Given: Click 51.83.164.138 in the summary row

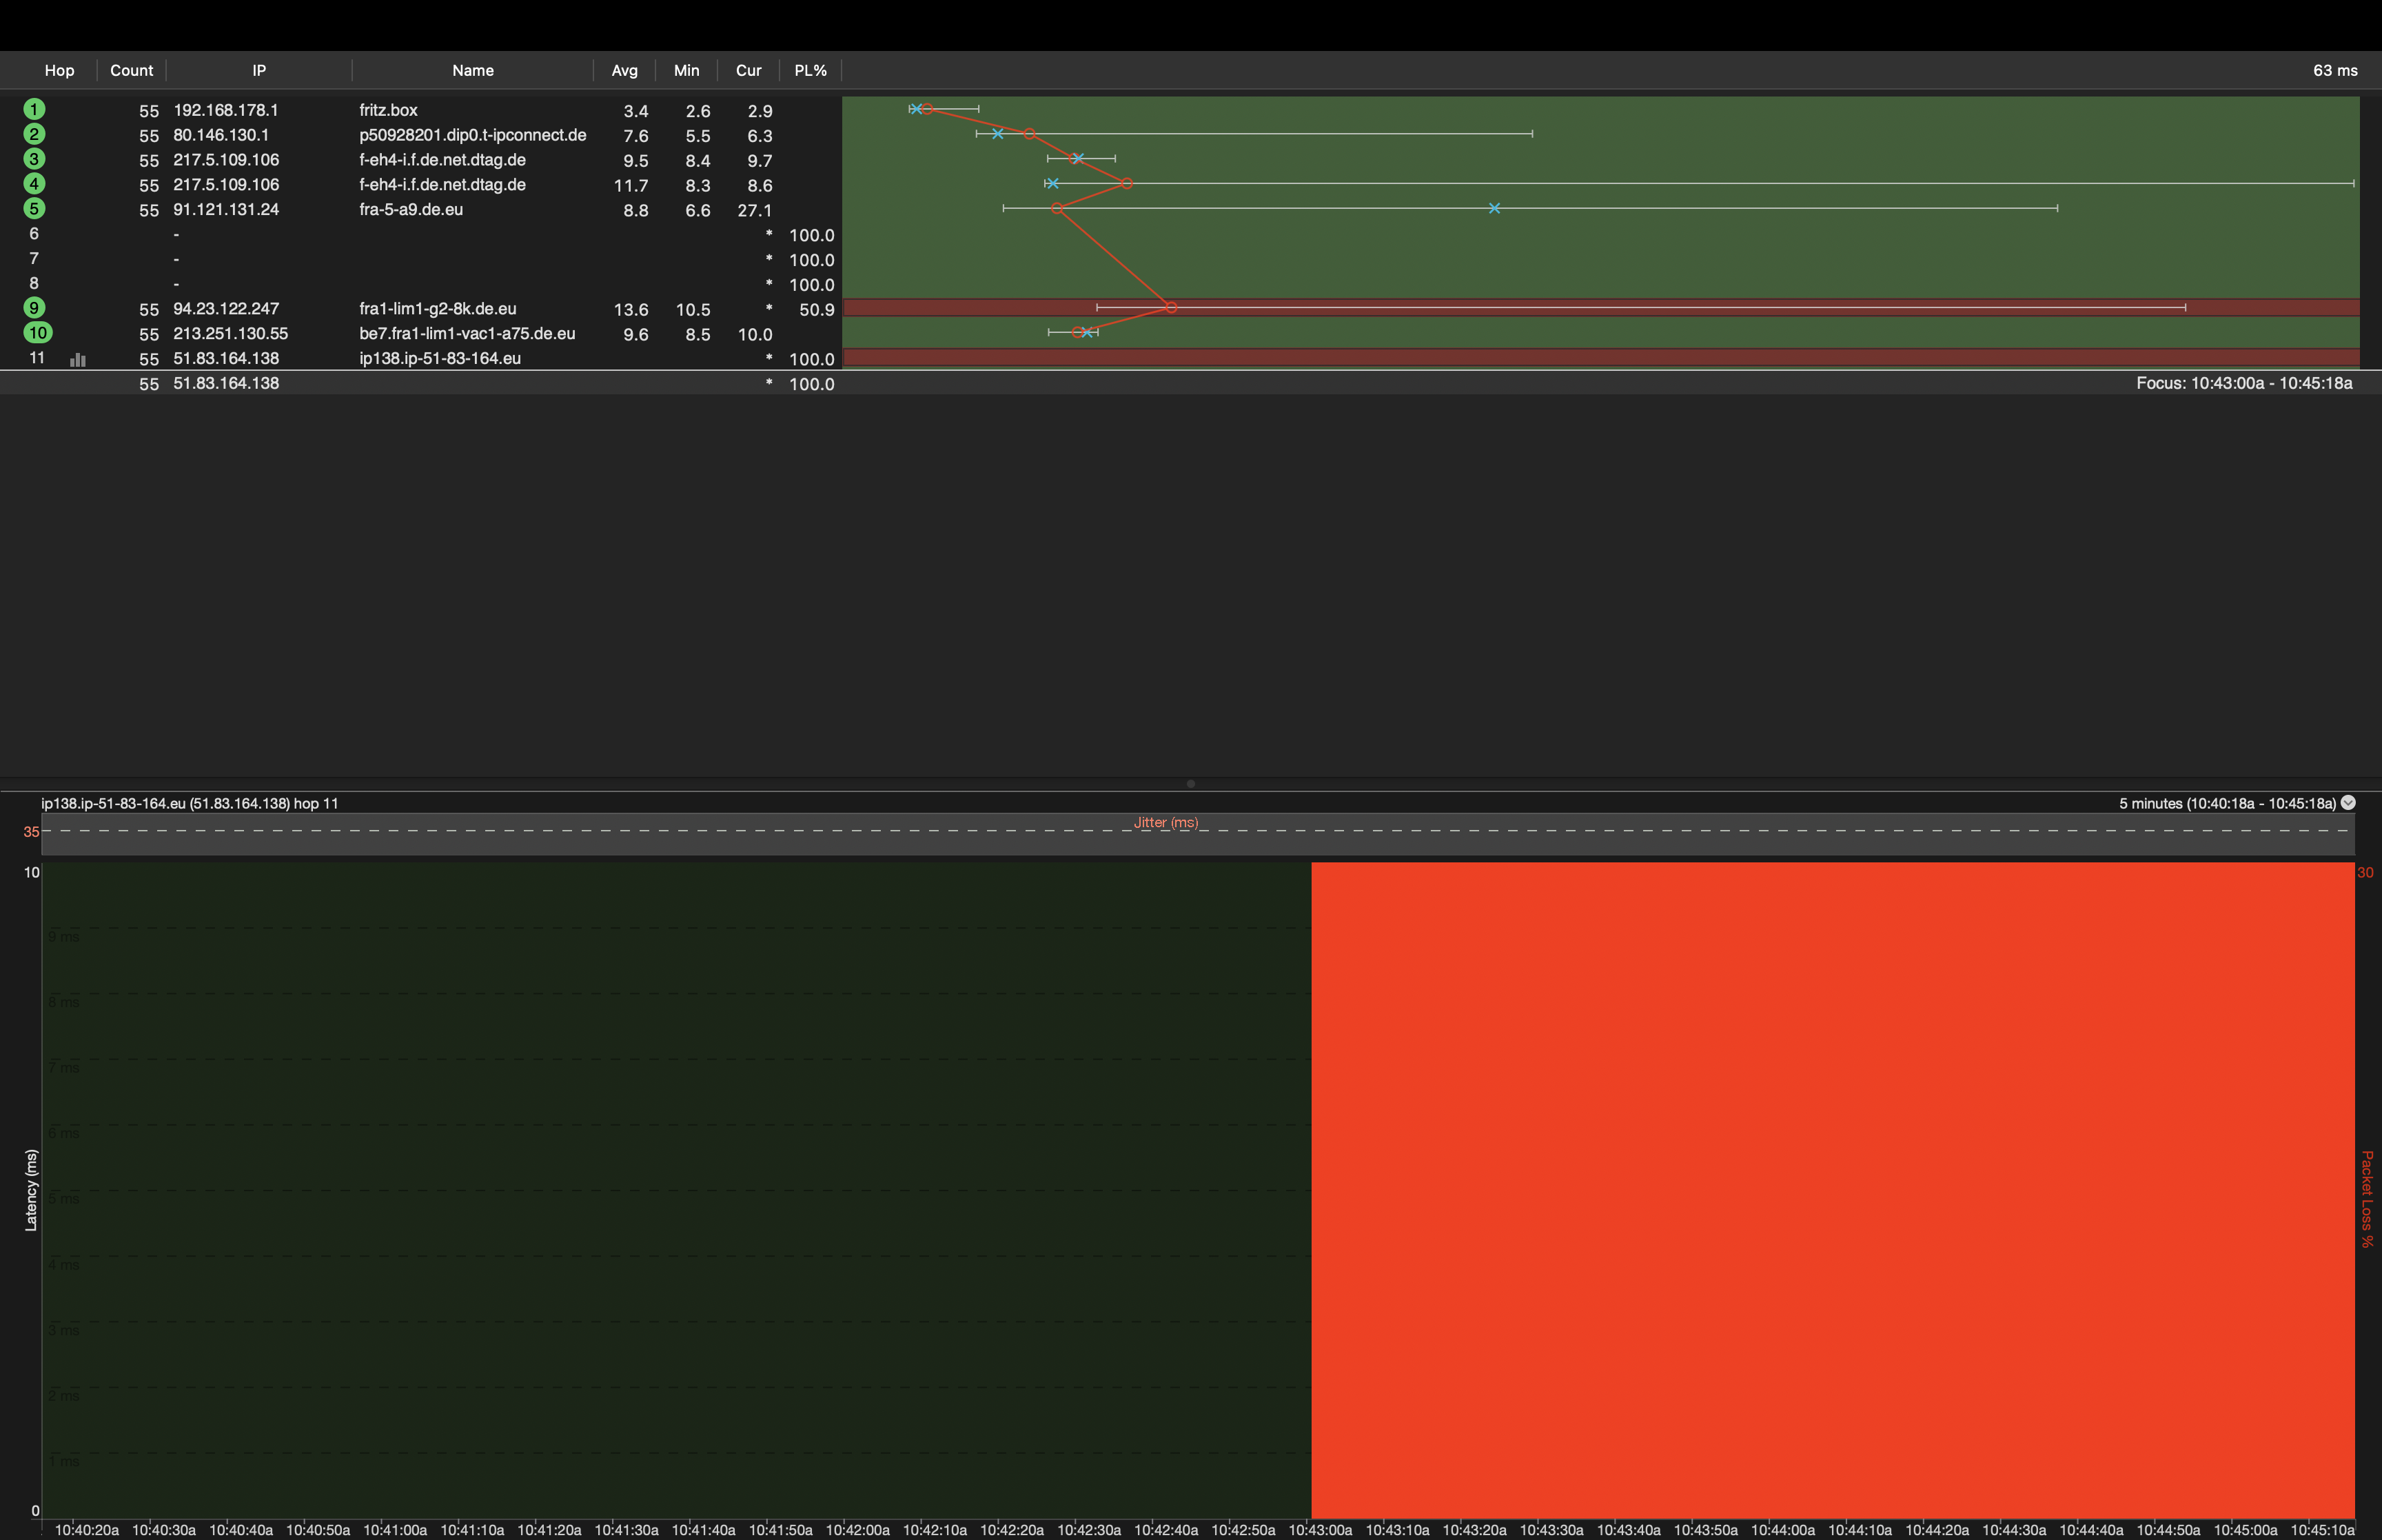Looking at the screenshot, I should [x=226, y=383].
